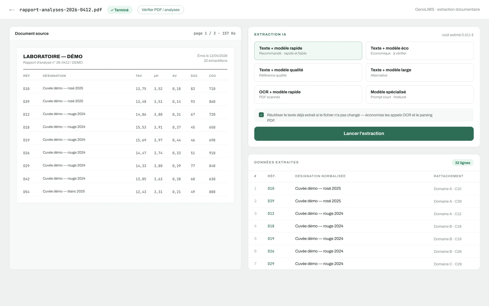Click the RATTACHEMENT column header

pyautogui.click(x=448, y=176)
